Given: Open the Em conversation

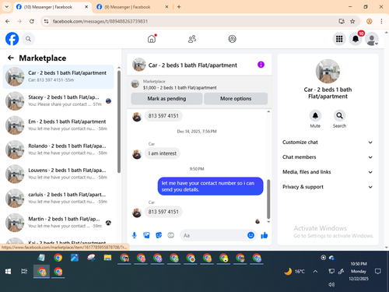Looking at the screenshot, I should 58,125.
